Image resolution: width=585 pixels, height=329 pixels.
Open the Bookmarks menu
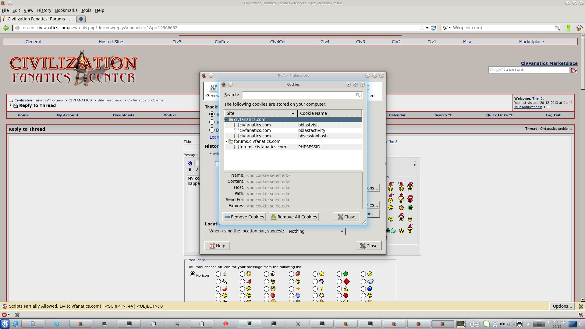[66, 10]
